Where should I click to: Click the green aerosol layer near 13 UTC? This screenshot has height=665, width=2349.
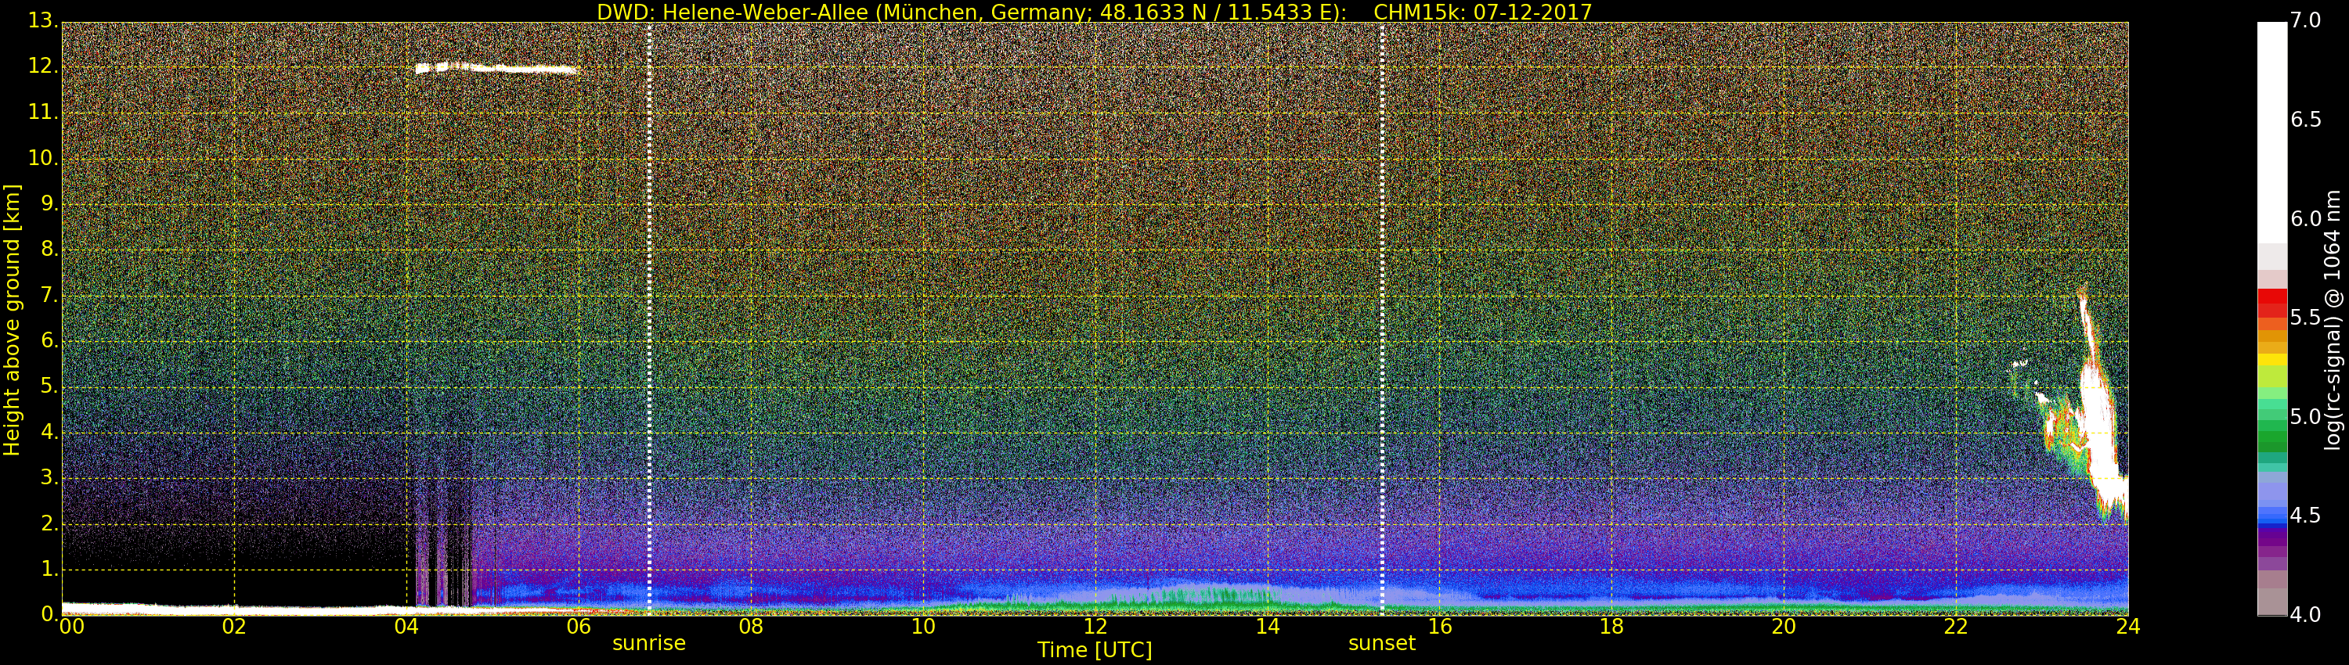[x=1203, y=597]
